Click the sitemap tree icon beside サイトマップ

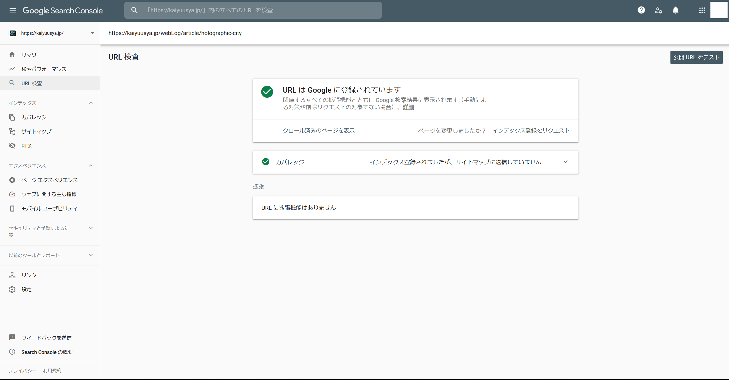pyautogui.click(x=12, y=131)
